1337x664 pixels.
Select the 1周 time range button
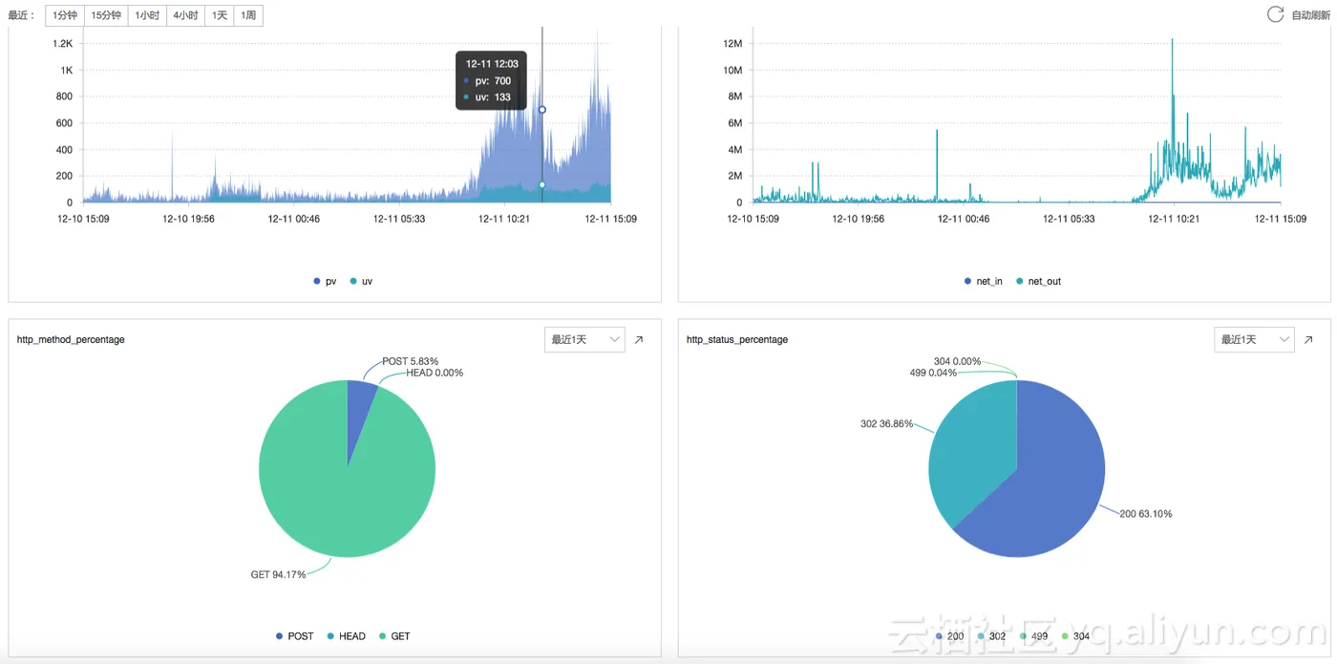[248, 15]
